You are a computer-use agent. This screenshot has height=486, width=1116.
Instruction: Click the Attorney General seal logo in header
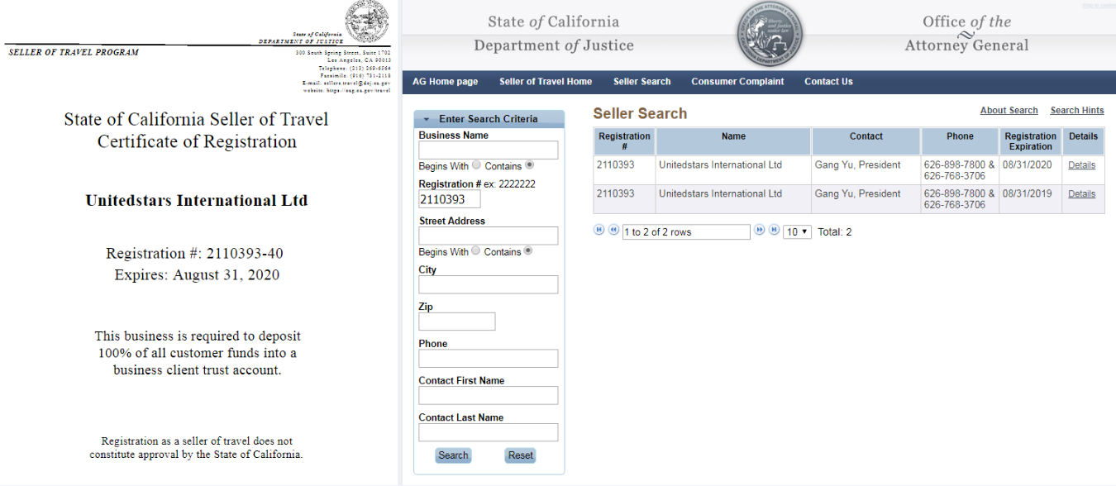pos(770,35)
